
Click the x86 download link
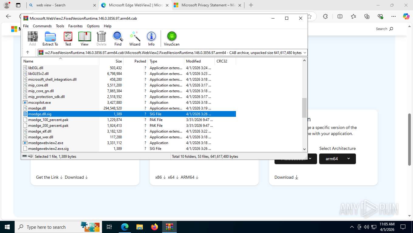click(161, 177)
